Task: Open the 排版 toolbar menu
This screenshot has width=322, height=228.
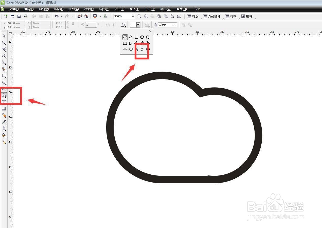Action: (193, 16)
